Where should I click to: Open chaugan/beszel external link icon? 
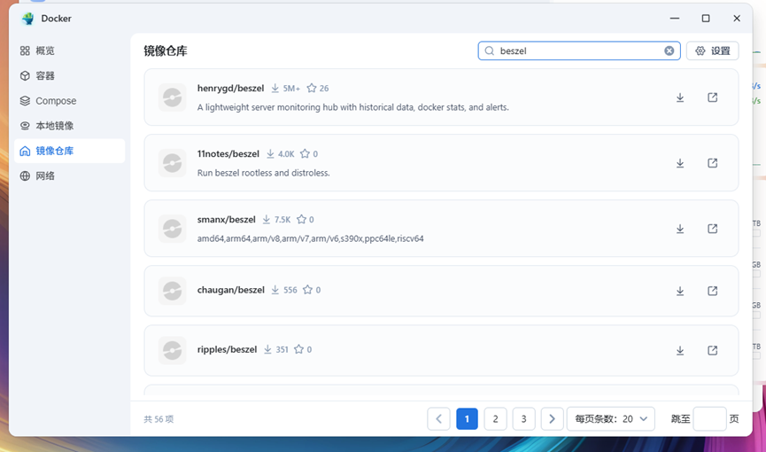pos(712,291)
